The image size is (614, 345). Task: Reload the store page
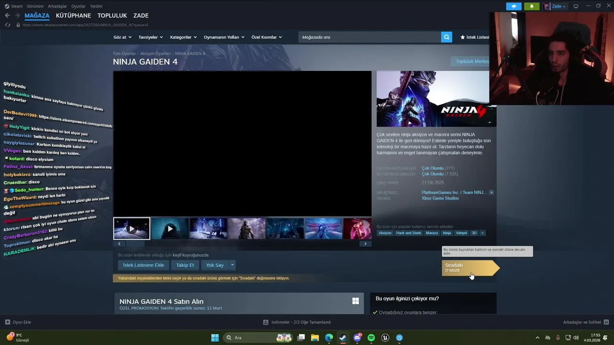tap(7, 25)
